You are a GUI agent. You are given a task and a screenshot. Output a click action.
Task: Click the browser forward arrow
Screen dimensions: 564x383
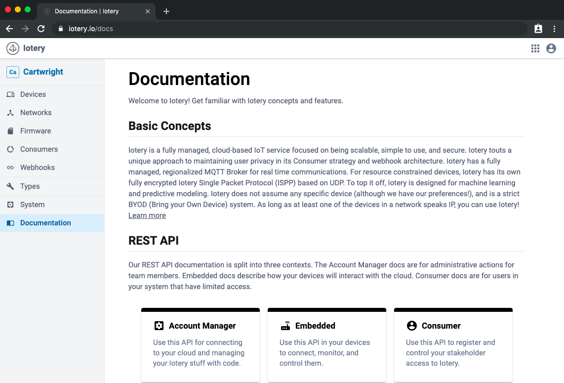click(x=25, y=29)
